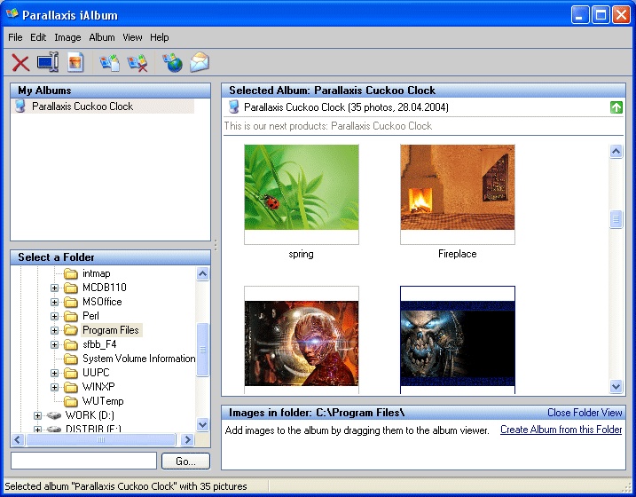Select the Perl folder label
The image size is (636, 497).
point(90,317)
